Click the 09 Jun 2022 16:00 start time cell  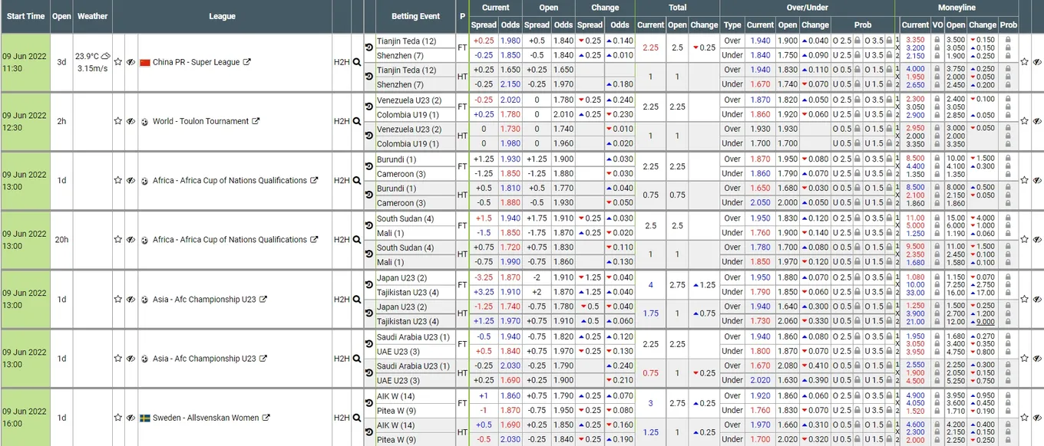(x=25, y=418)
